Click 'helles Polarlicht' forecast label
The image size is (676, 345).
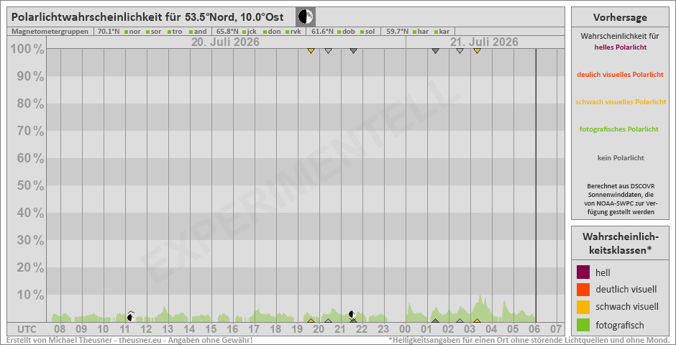tap(620, 47)
